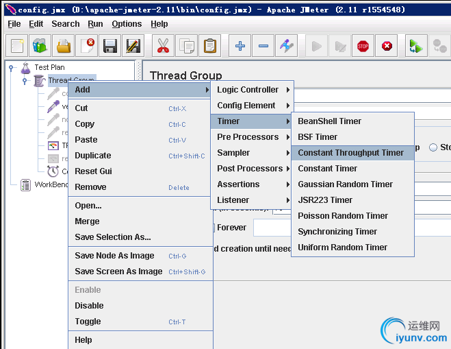Click Toggle in context menu

tap(141, 322)
